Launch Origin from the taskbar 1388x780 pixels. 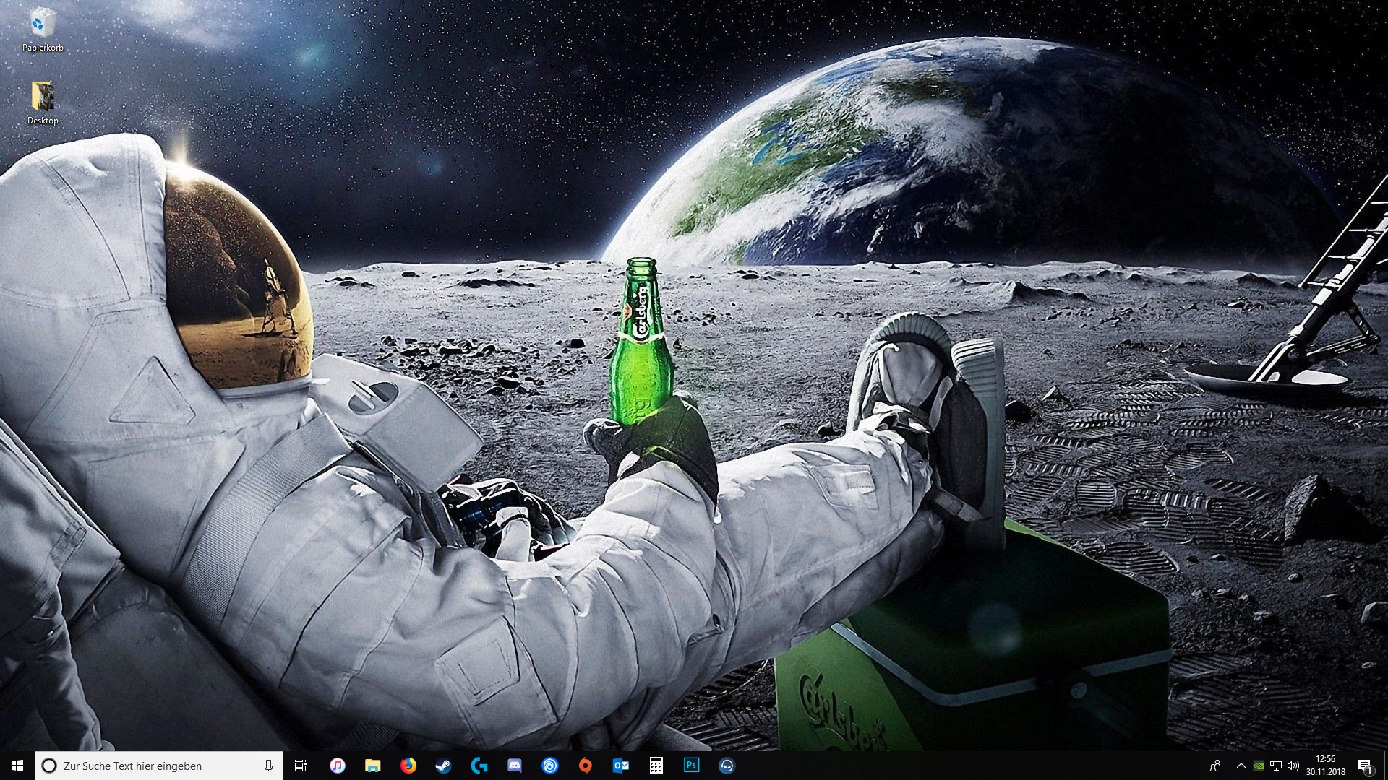(585, 766)
